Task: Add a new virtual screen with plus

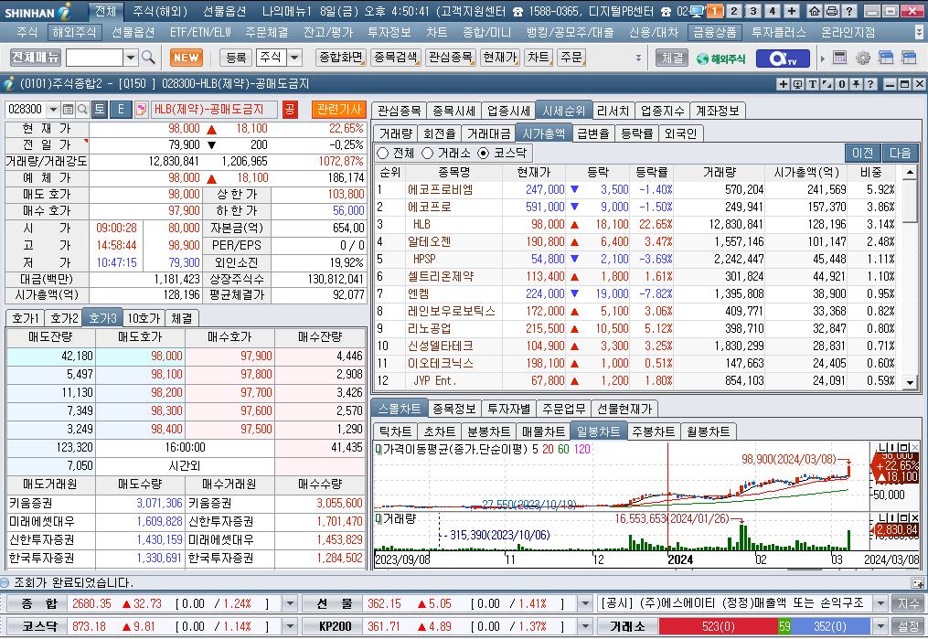Action: [791, 11]
